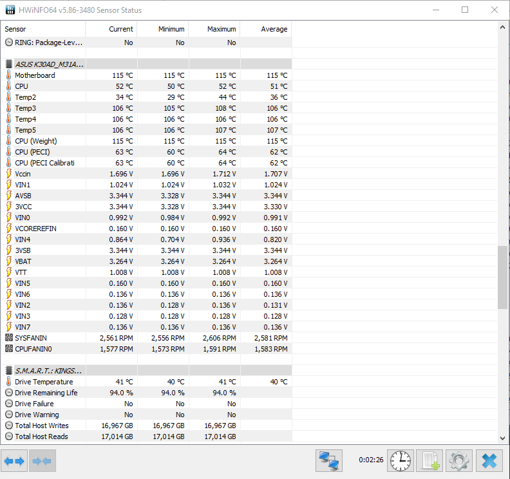Click the 16,967 GB current value
This screenshot has height=479, width=510.
click(x=117, y=426)
